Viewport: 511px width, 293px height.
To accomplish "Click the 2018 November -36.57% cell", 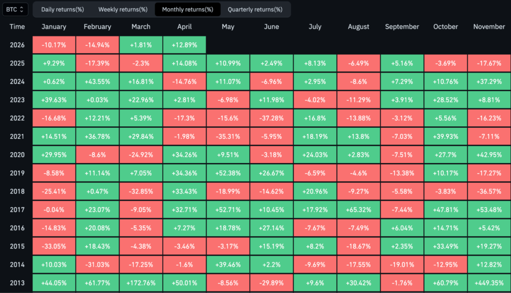I will pos(489,192).
